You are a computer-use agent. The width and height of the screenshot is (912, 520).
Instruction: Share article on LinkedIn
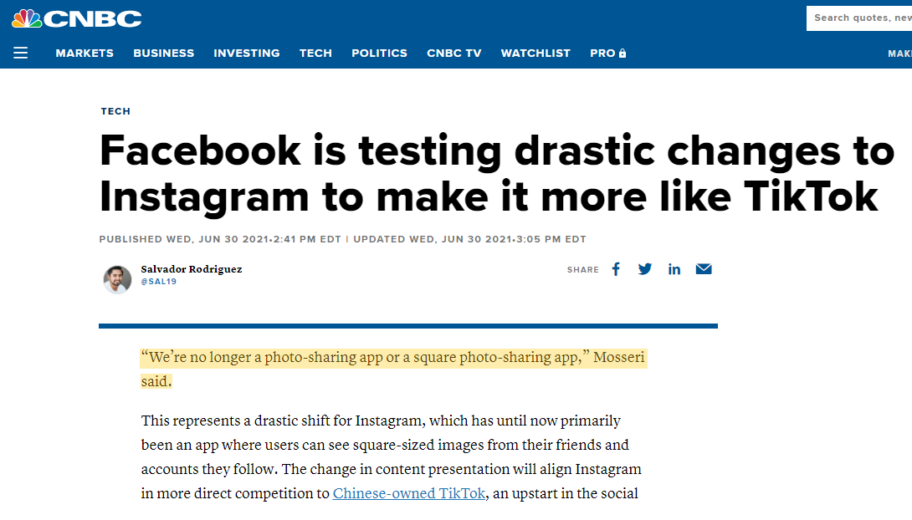(674, 269)
